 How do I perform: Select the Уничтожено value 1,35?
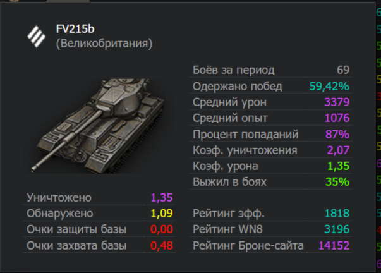[x=162, y=198]
